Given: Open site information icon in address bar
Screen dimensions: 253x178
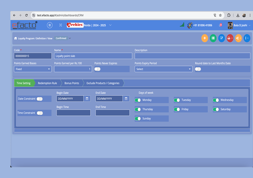Looking at the screenshot, I should [x=34, y=15].
